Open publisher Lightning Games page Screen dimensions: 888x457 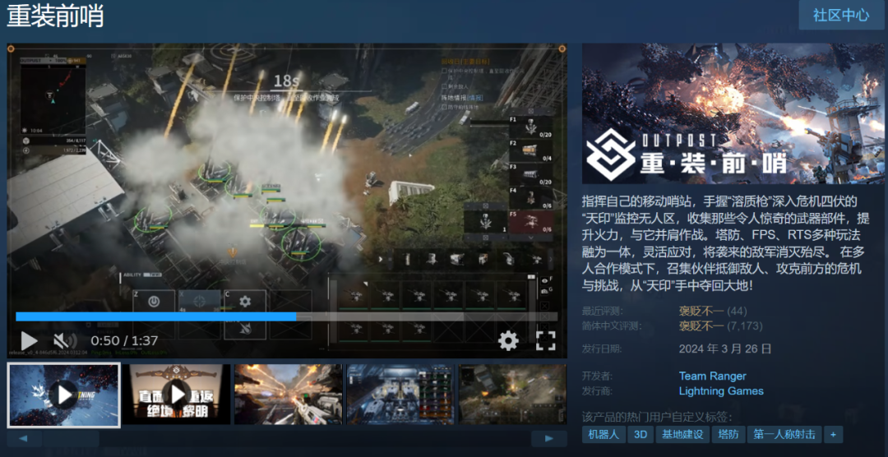pyautogui.click(x=721, y=390)
